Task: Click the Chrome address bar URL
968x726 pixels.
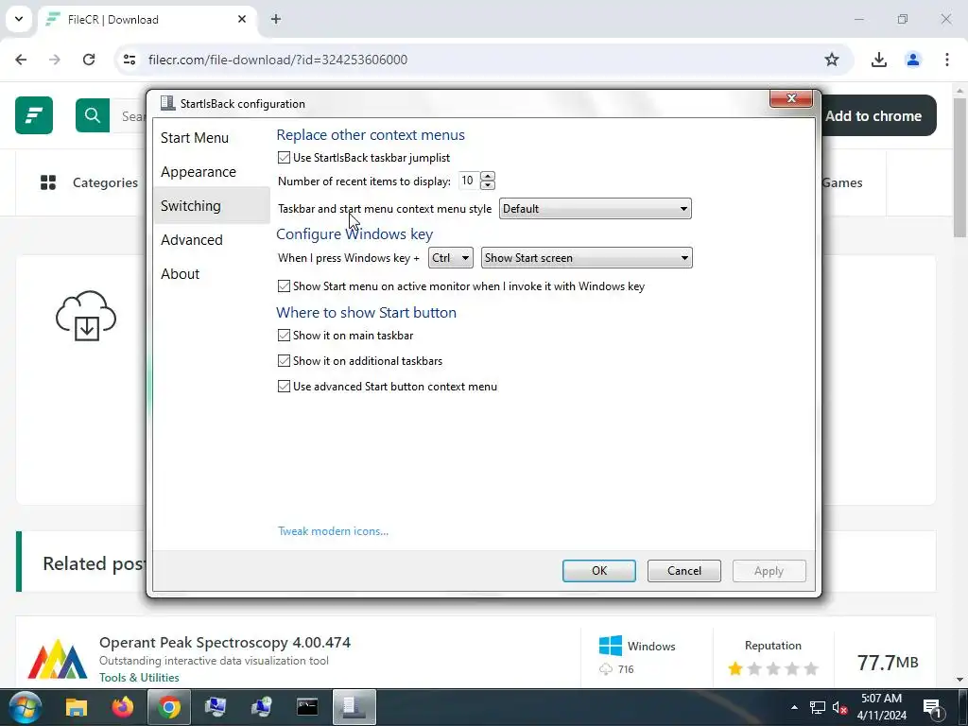Action: [x=278, y=60]
